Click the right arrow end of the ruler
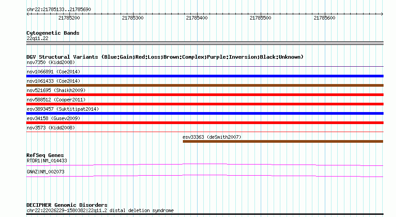This screenshot has width=396, height=217. click(x=382, y=14)
